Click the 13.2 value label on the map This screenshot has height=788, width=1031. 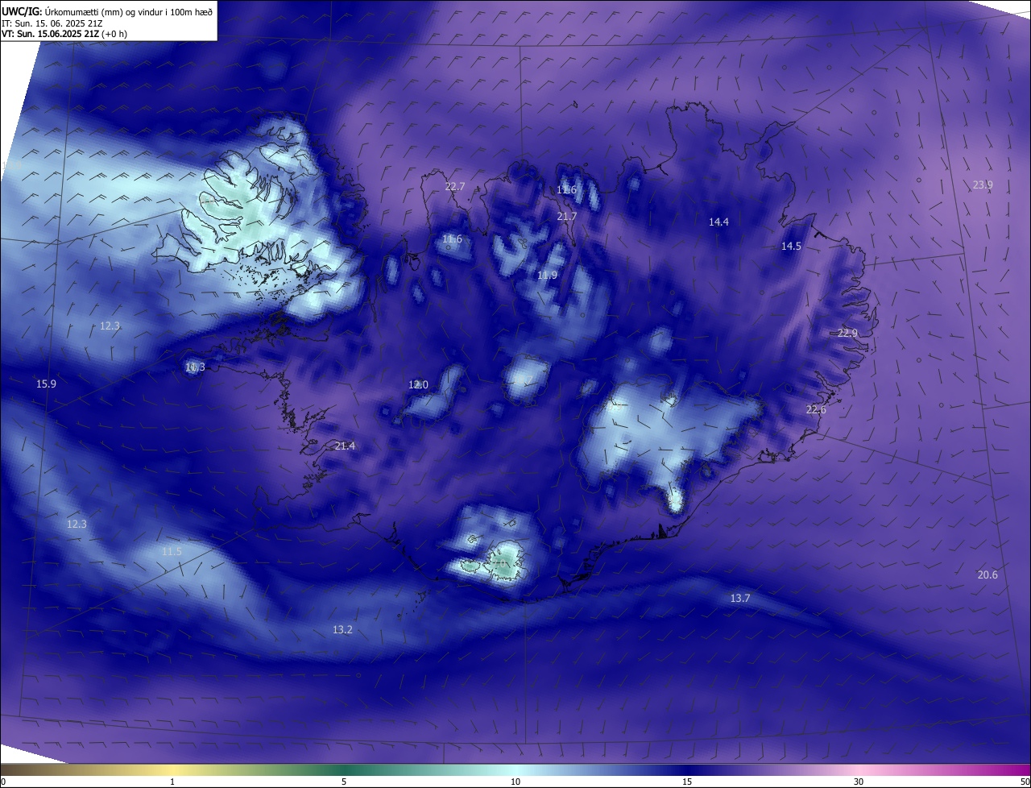coord(342,629)
